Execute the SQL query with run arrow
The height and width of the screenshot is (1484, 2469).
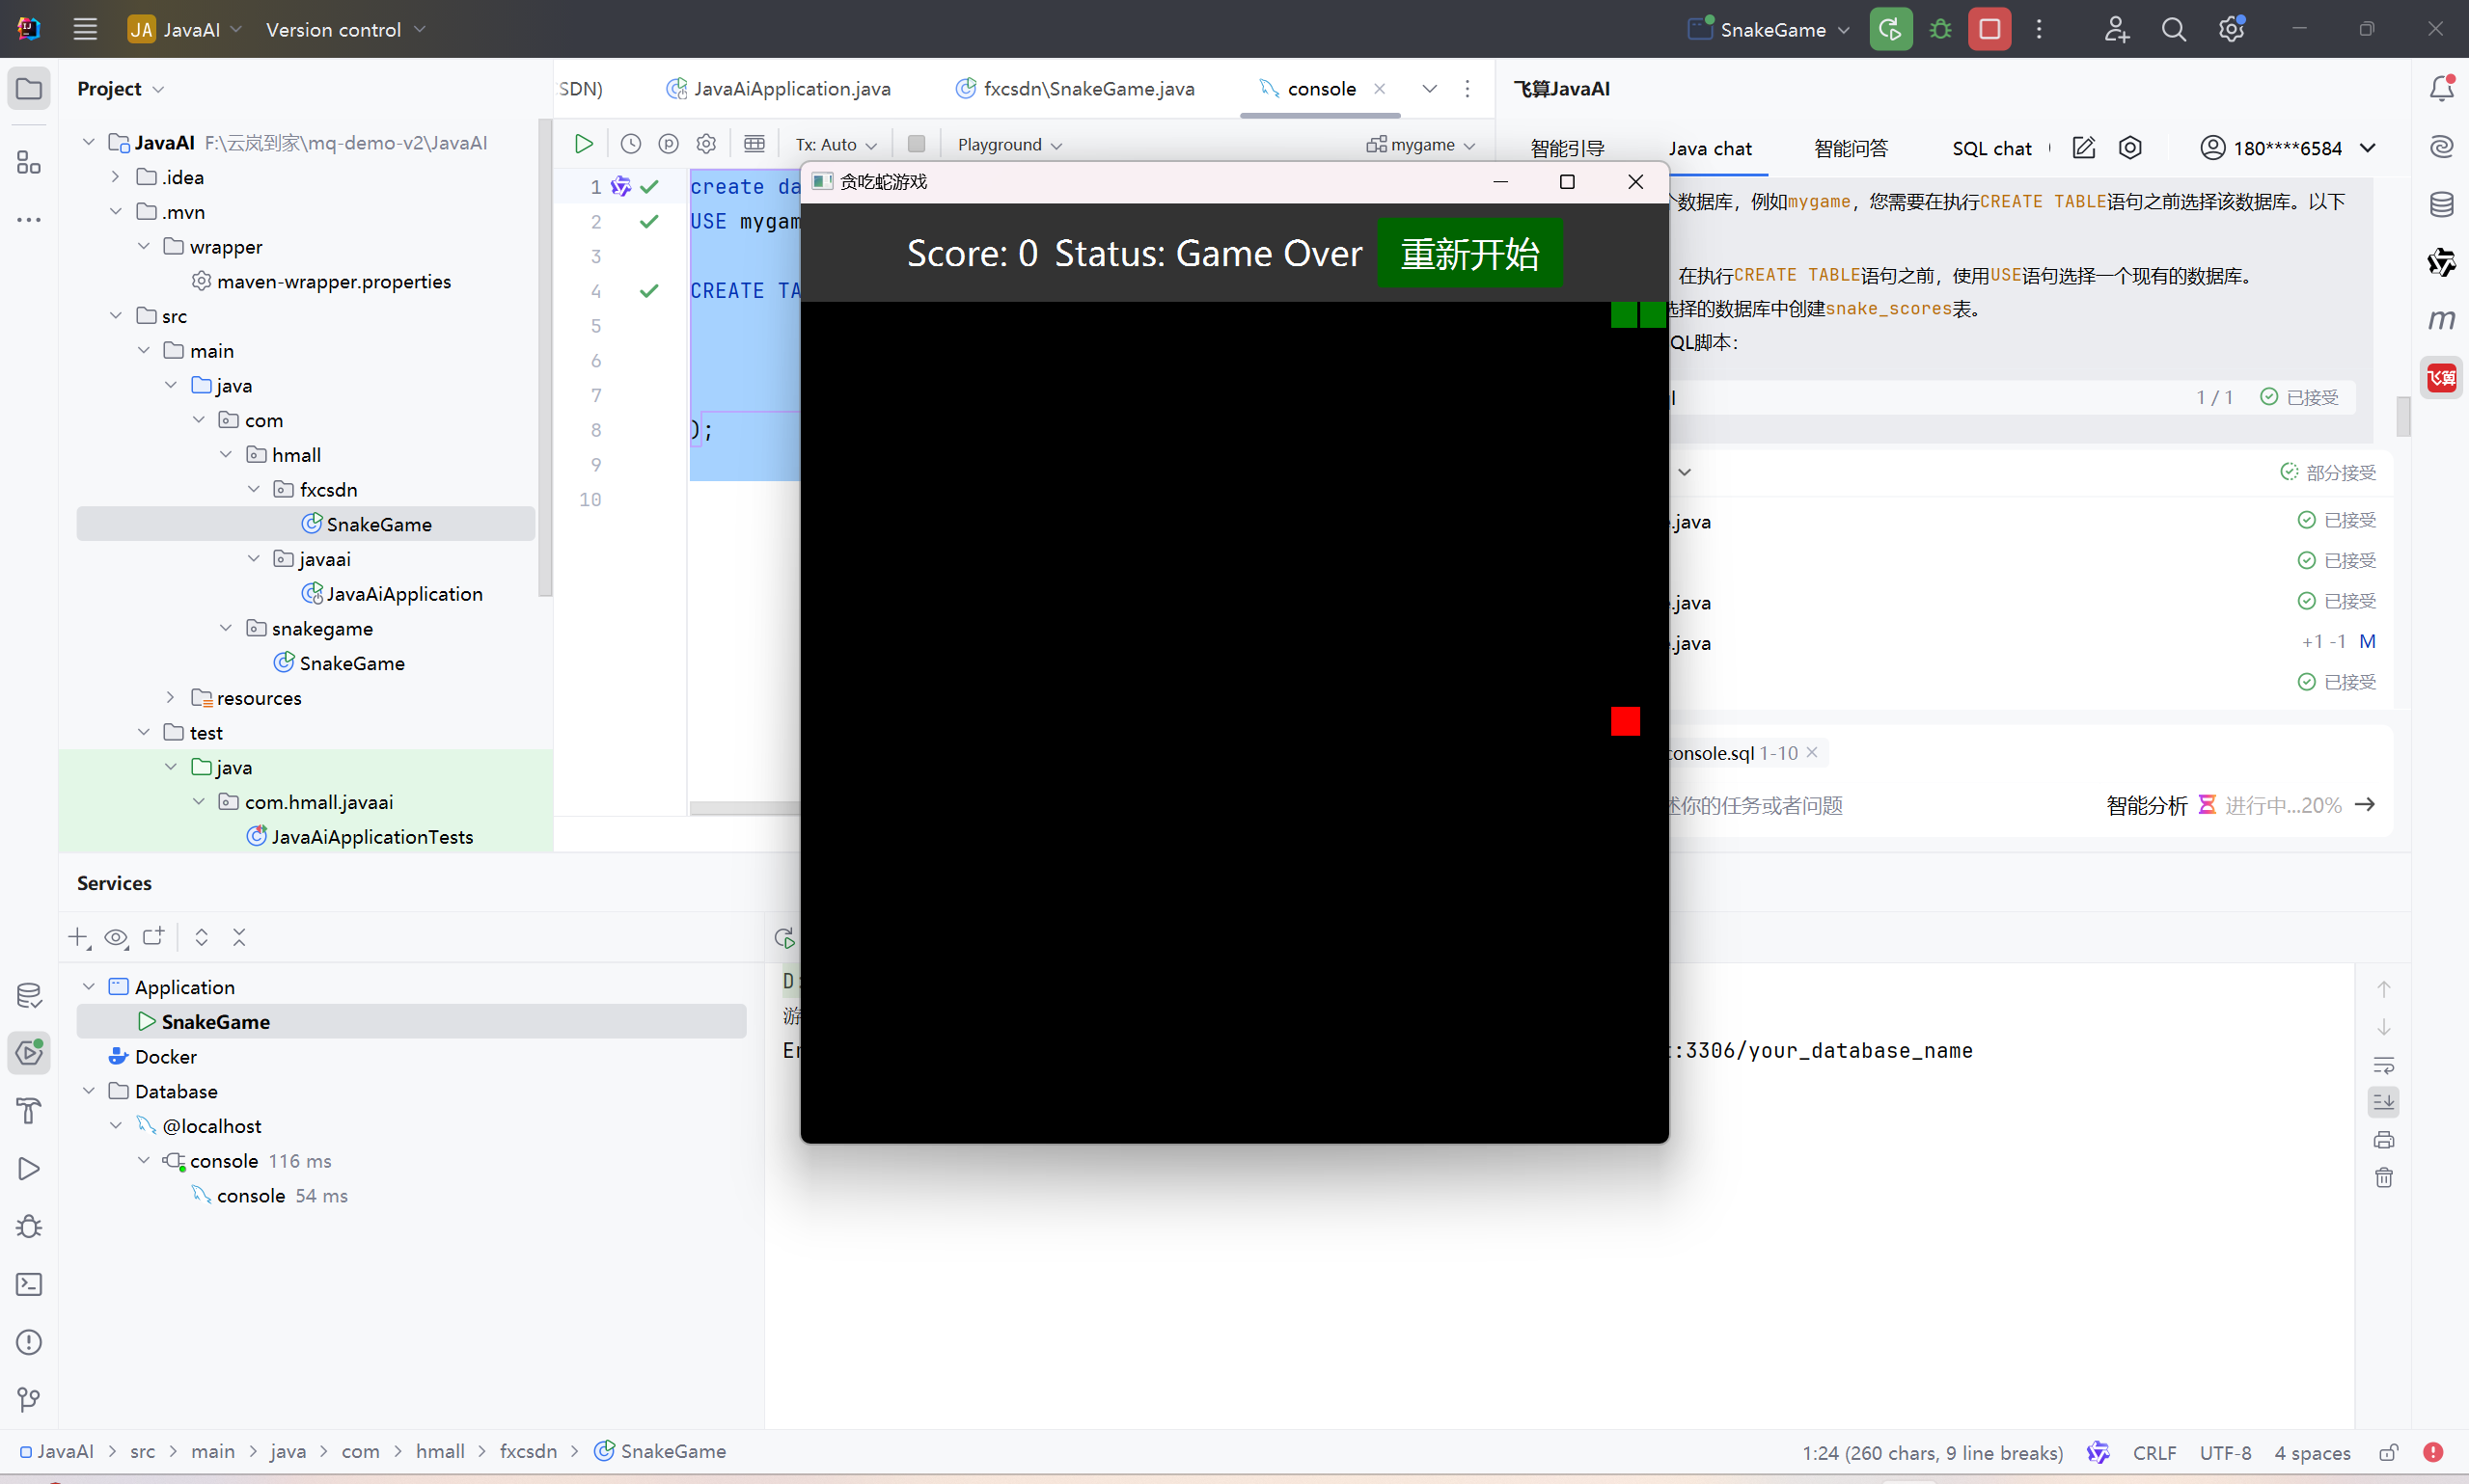click(583, 144)
